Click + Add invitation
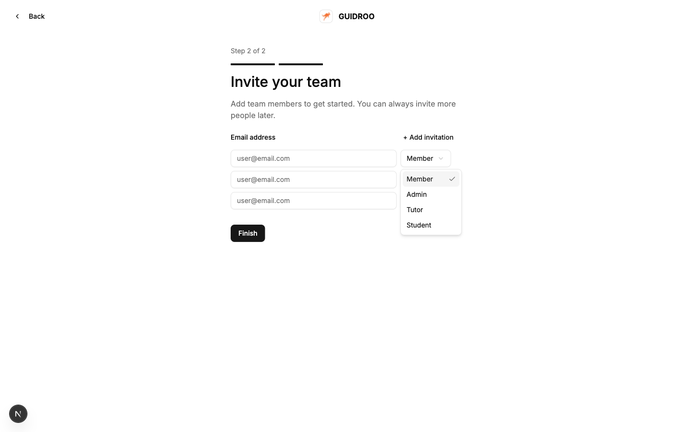Screen dimensions: 692x432 (x=428, y=137)
